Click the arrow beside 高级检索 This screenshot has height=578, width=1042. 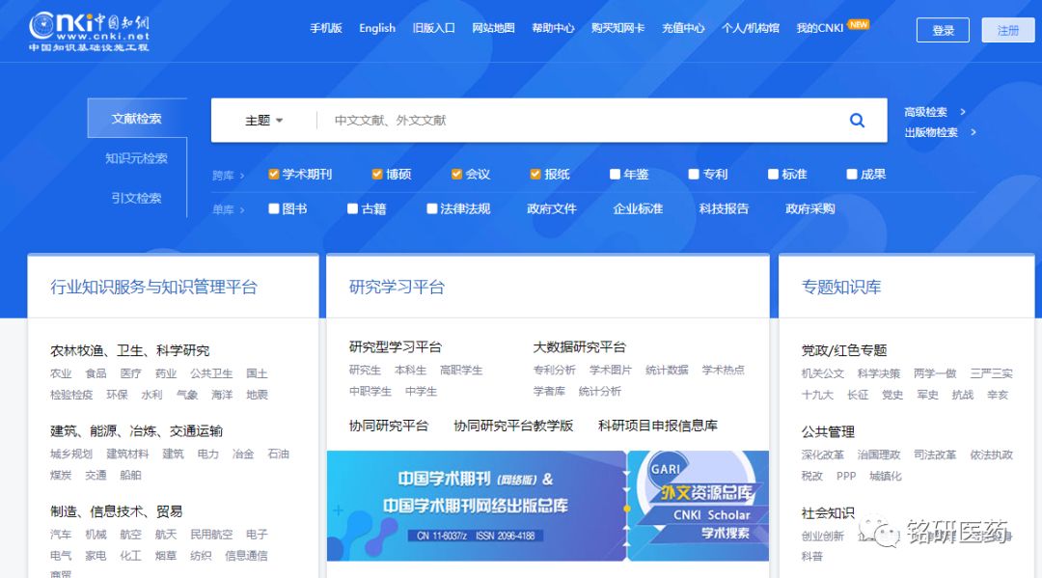(x=963, y=112)
